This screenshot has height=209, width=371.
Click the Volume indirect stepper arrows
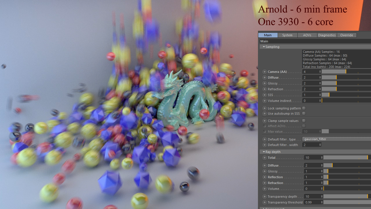(320, 101)
